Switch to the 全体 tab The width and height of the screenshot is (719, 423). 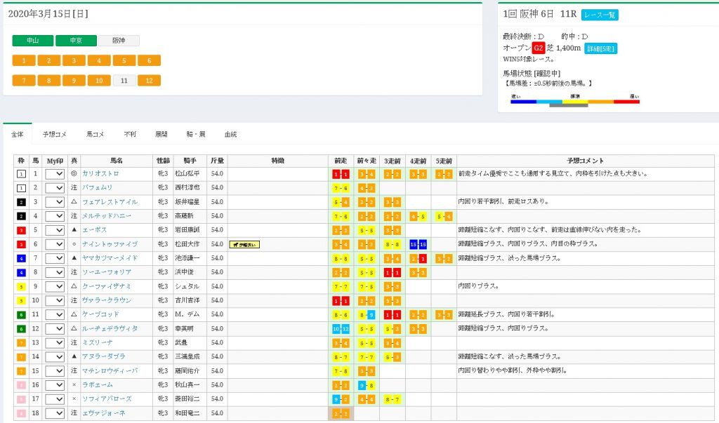[18, 134]
